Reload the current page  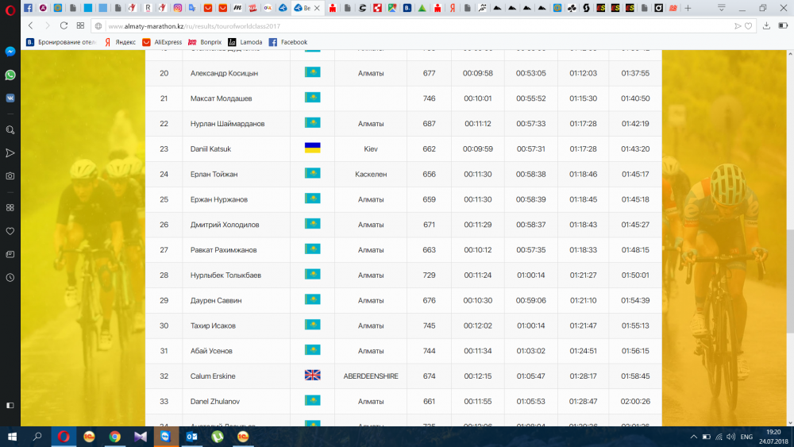pyautogui.click(x=64, y=25)
